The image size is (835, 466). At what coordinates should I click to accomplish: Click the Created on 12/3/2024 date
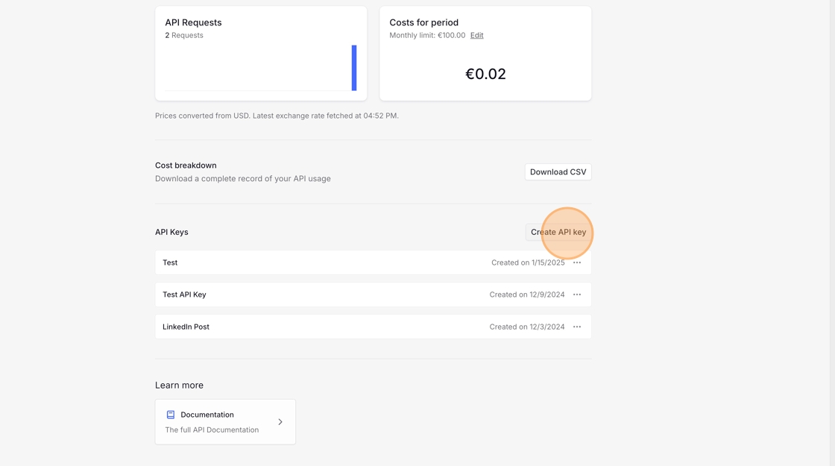(526, 327)
